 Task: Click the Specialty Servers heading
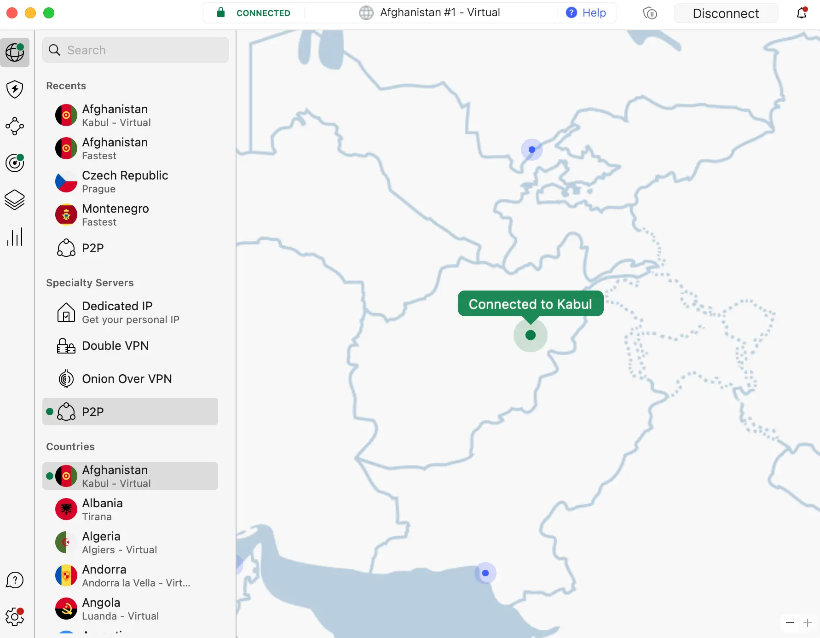point(90,283)
